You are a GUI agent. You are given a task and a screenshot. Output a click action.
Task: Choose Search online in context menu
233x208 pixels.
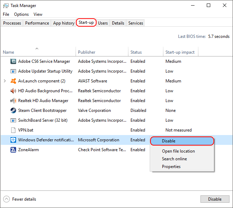point(182,159)
